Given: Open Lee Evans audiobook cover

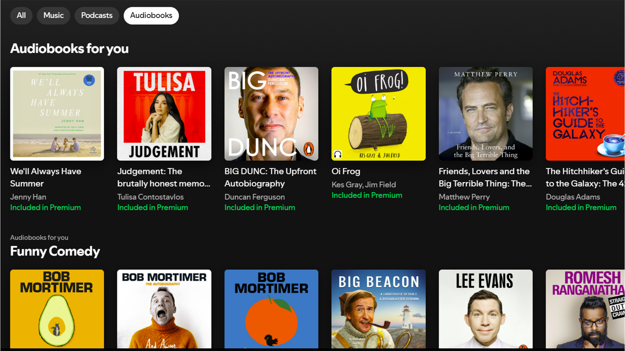Looking at the screenshot, I should point(485,309).
